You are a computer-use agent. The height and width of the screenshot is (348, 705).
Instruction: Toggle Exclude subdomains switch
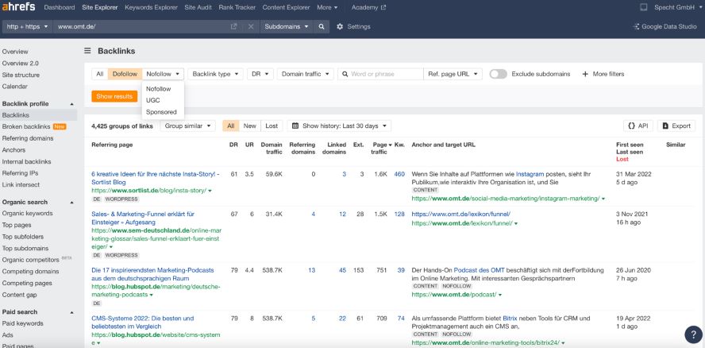point(498,74)
